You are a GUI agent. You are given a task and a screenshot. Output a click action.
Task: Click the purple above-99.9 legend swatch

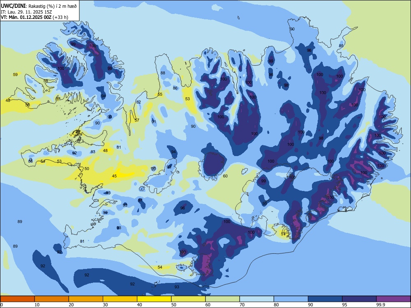[393, 299]
